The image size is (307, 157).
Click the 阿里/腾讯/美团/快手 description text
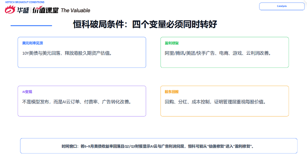point(218,53)
